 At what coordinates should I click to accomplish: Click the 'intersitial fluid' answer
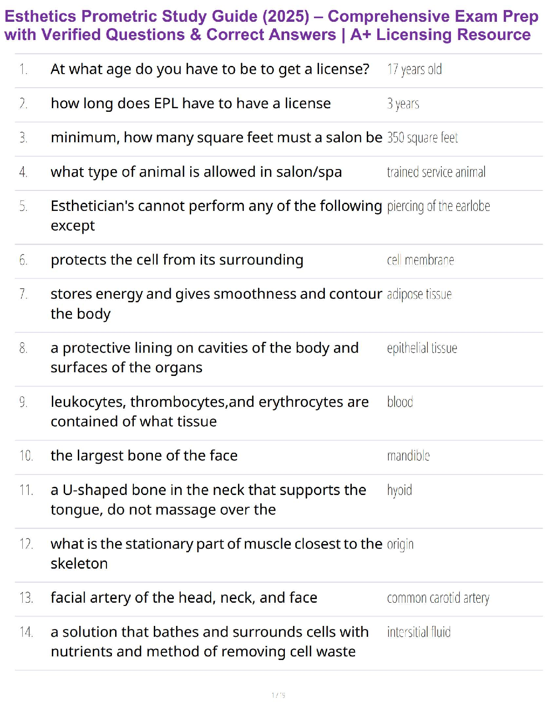(419, 632)
